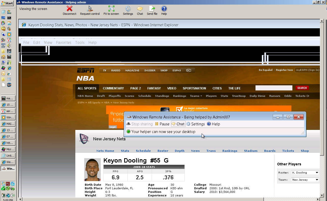Click the Help icon in top toolbar
This screenshot has height=201, width=327.
pyautogui.click(x=164, y=11)
